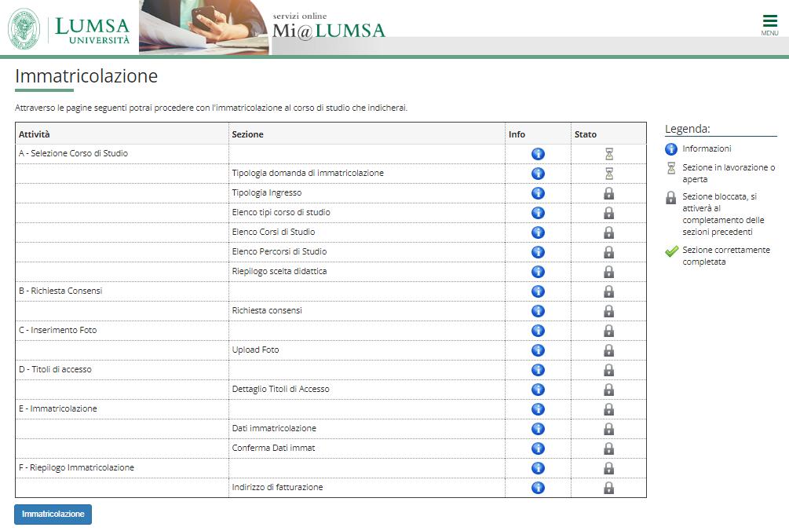This screenshot has width=789, height=531.
Task: Open info icon for Elenco Corsi di Studio
Action: point(538,233)
